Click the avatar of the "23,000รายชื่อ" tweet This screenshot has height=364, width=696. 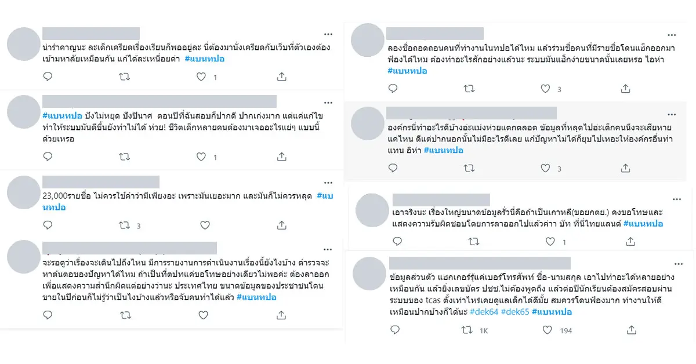(x=24, y=192)
